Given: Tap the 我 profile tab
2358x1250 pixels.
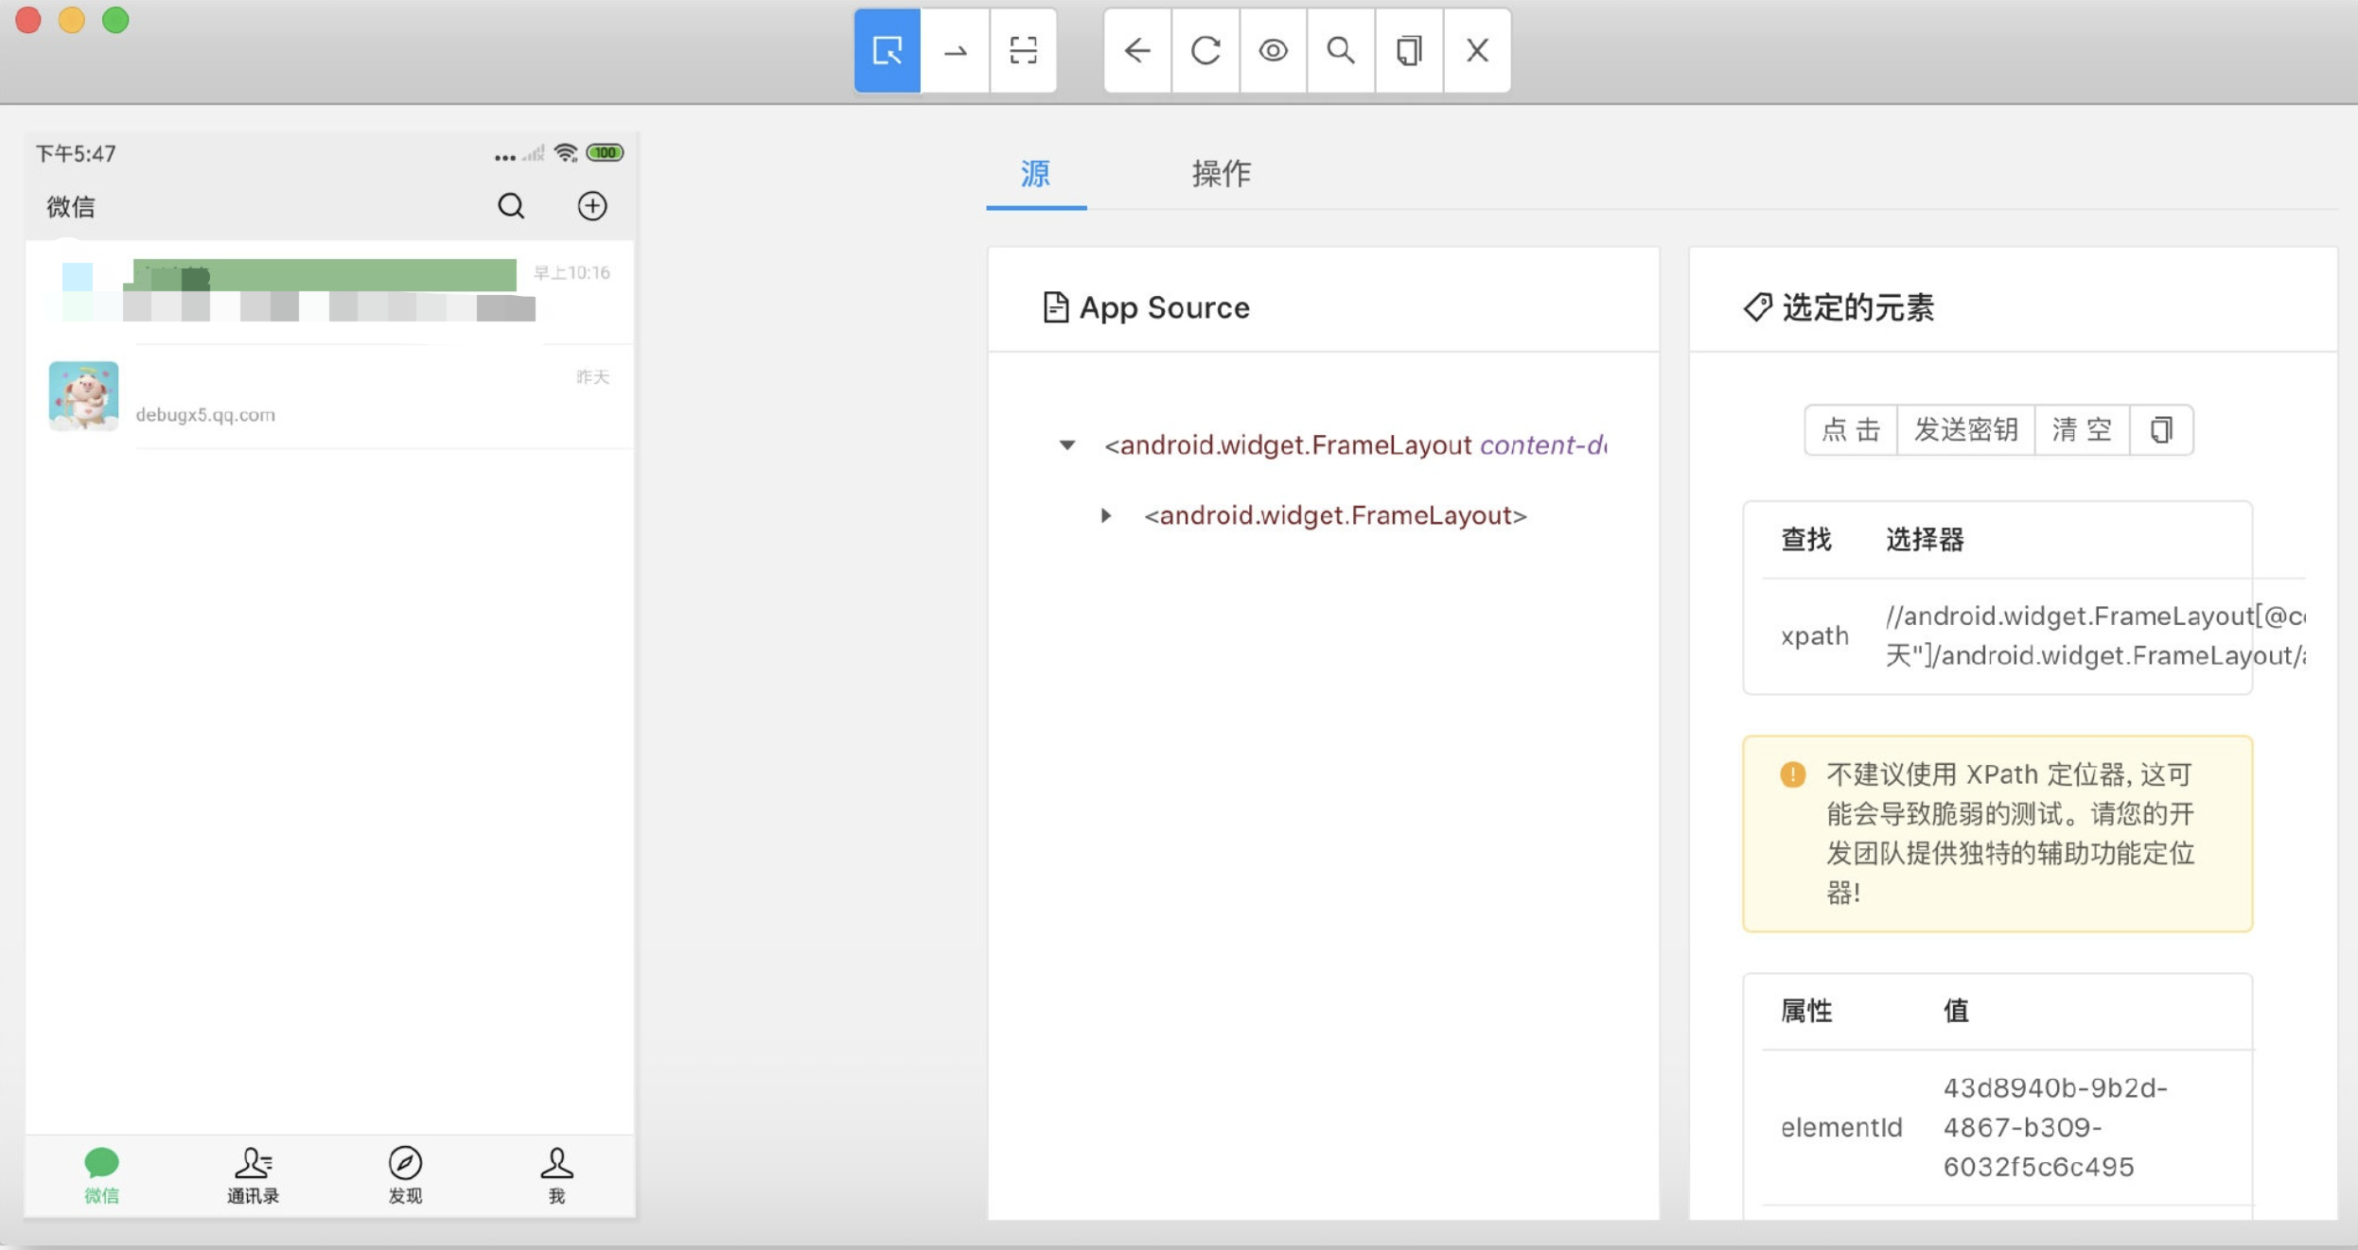Looking at the screenshot, I should point(557,1176).
